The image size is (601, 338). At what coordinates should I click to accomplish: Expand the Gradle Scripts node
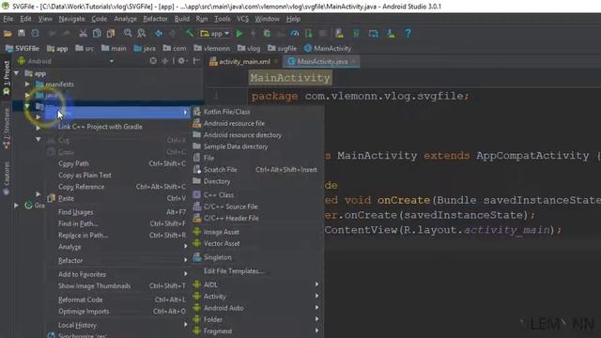pyautogui.click(x=16, y=206)
